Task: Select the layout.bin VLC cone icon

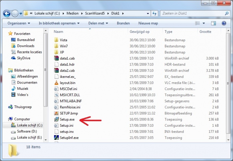Action: 56,82
